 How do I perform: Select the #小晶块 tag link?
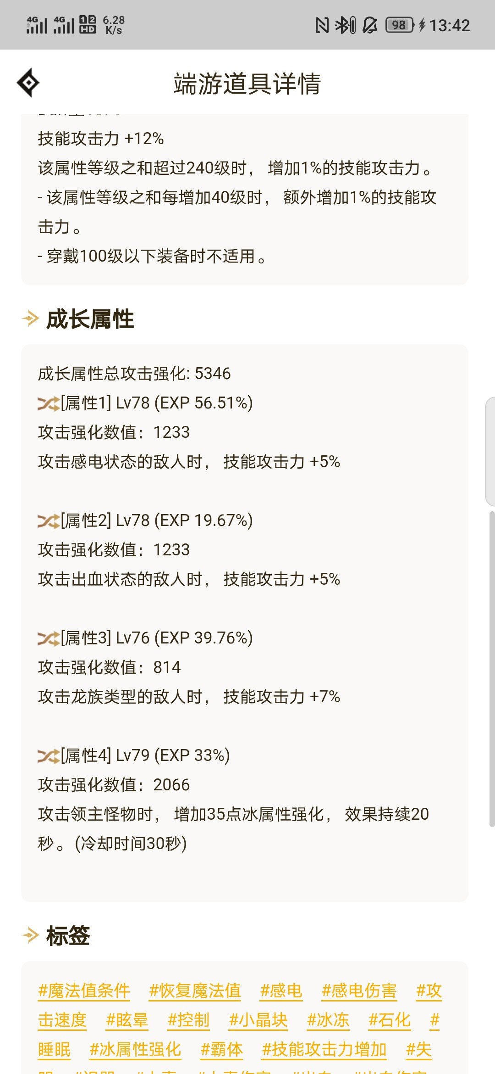pyautogui.click(x=258, y=1020)
